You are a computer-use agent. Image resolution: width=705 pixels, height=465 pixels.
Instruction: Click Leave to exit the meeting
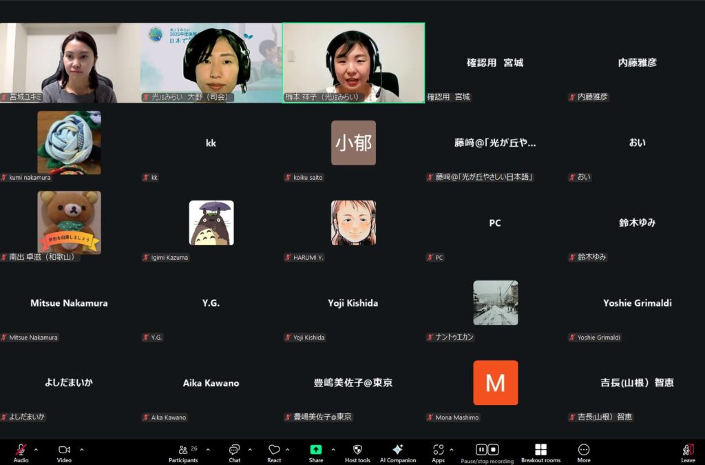point(688,450)
